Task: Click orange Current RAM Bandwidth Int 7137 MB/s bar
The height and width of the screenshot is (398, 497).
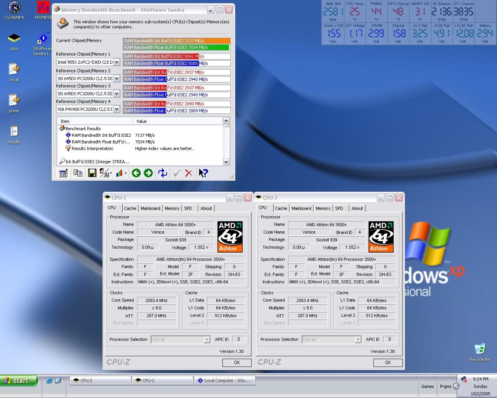Action: tap(177, 41)
